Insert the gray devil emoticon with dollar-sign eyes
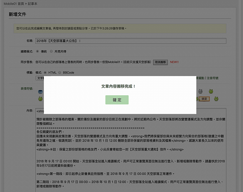This screenshot has width=243, height=192. [x=200, y=91]
